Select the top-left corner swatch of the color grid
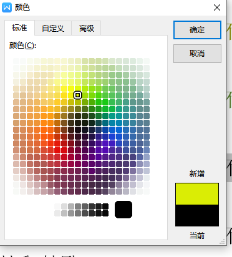 [x=16, y=61]
